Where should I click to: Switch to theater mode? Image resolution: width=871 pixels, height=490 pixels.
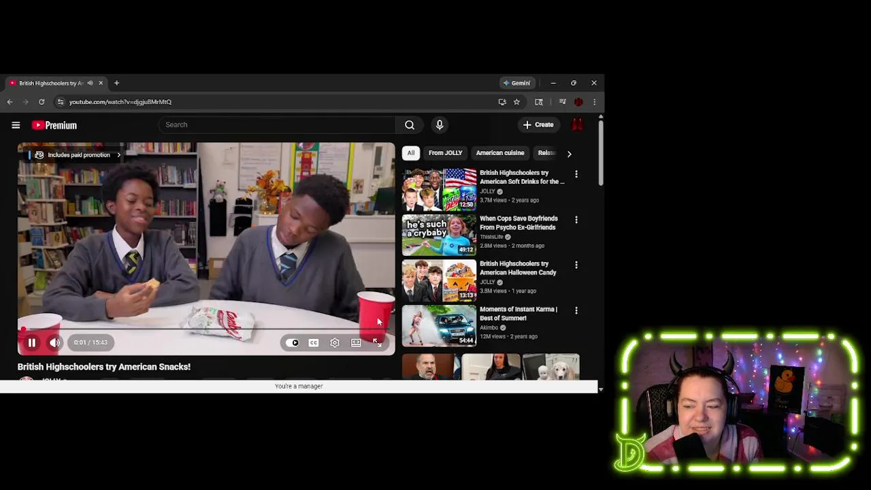pyautogui.click(x=356, y=343)
